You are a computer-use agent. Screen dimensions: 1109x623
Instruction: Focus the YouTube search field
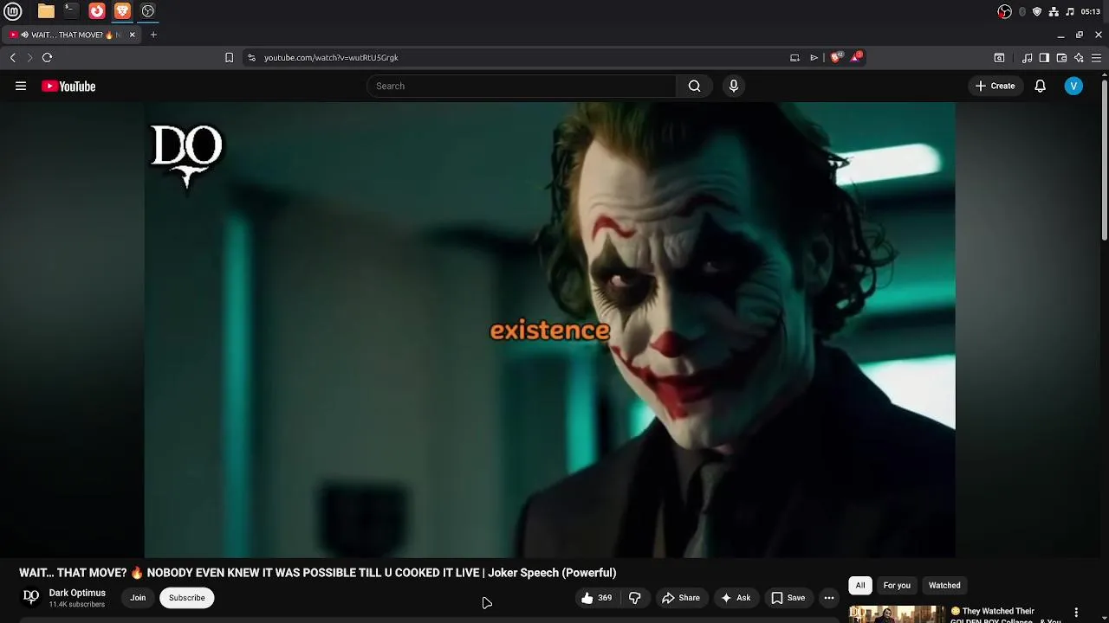[x=522, y=86]
